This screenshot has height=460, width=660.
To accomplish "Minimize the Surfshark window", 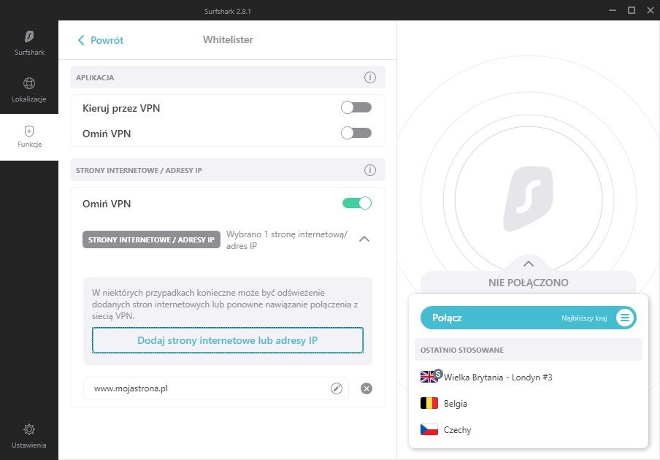I will coord(613,10).
